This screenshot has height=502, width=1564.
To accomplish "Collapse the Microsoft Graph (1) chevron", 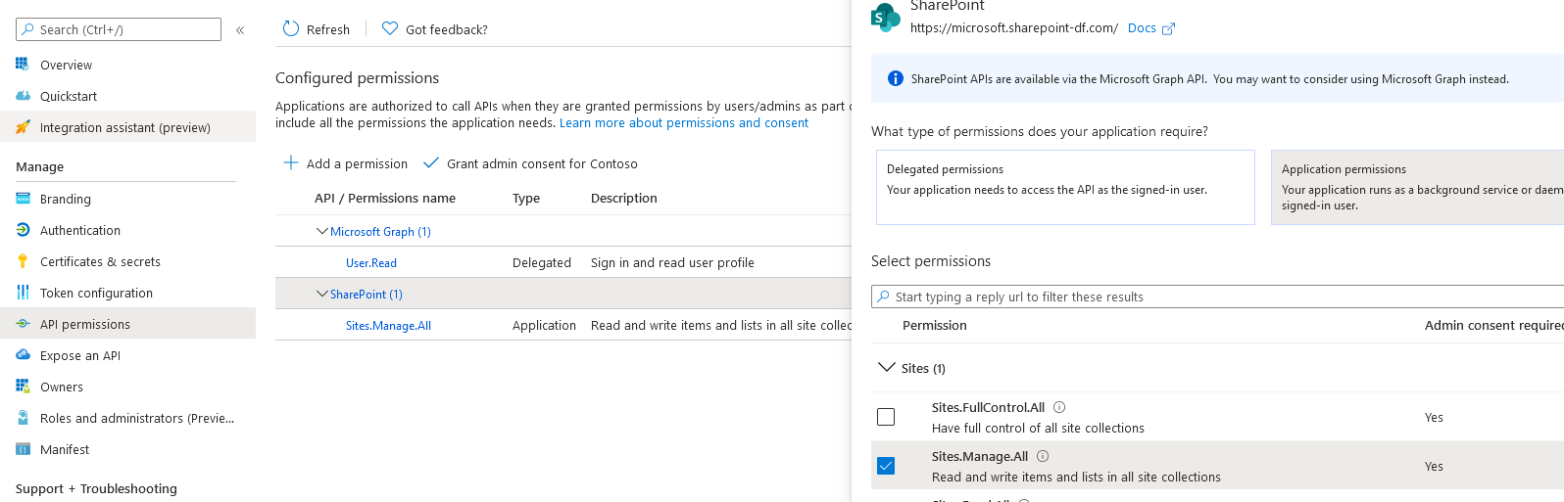I will coord(321,232).
